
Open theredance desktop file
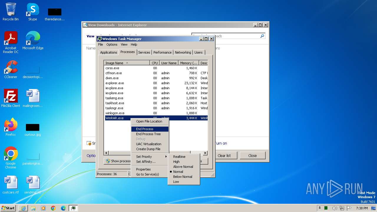coord(54,14)
